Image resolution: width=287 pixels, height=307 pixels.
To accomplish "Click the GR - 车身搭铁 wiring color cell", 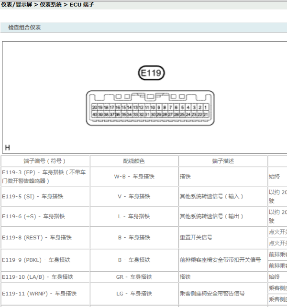I will (134, 276).
